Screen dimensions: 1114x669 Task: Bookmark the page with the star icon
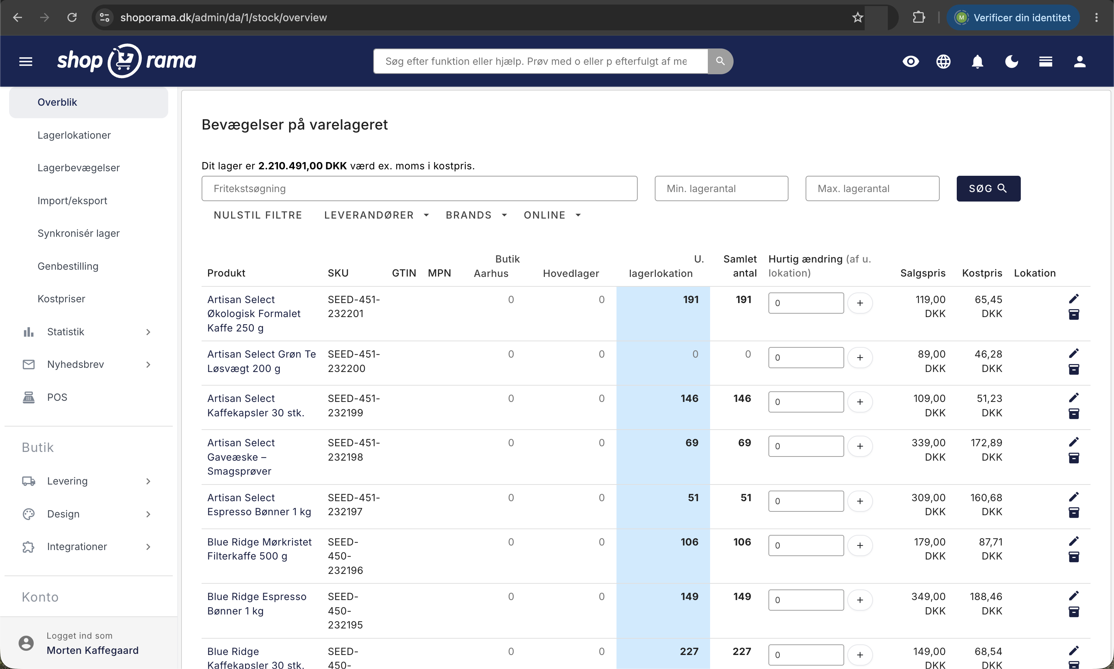[857, 17]
